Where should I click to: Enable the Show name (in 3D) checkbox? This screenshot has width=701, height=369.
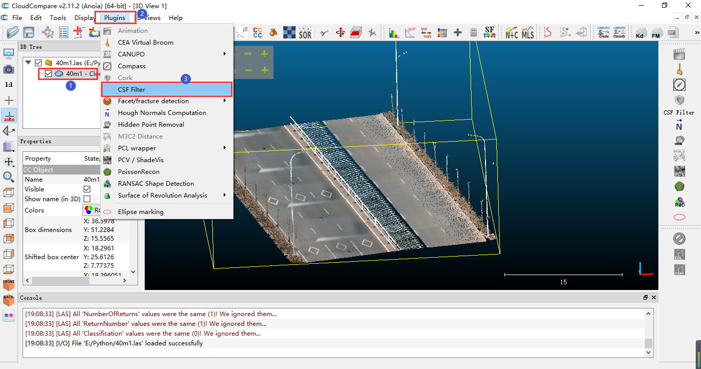(x=87, y=199)
